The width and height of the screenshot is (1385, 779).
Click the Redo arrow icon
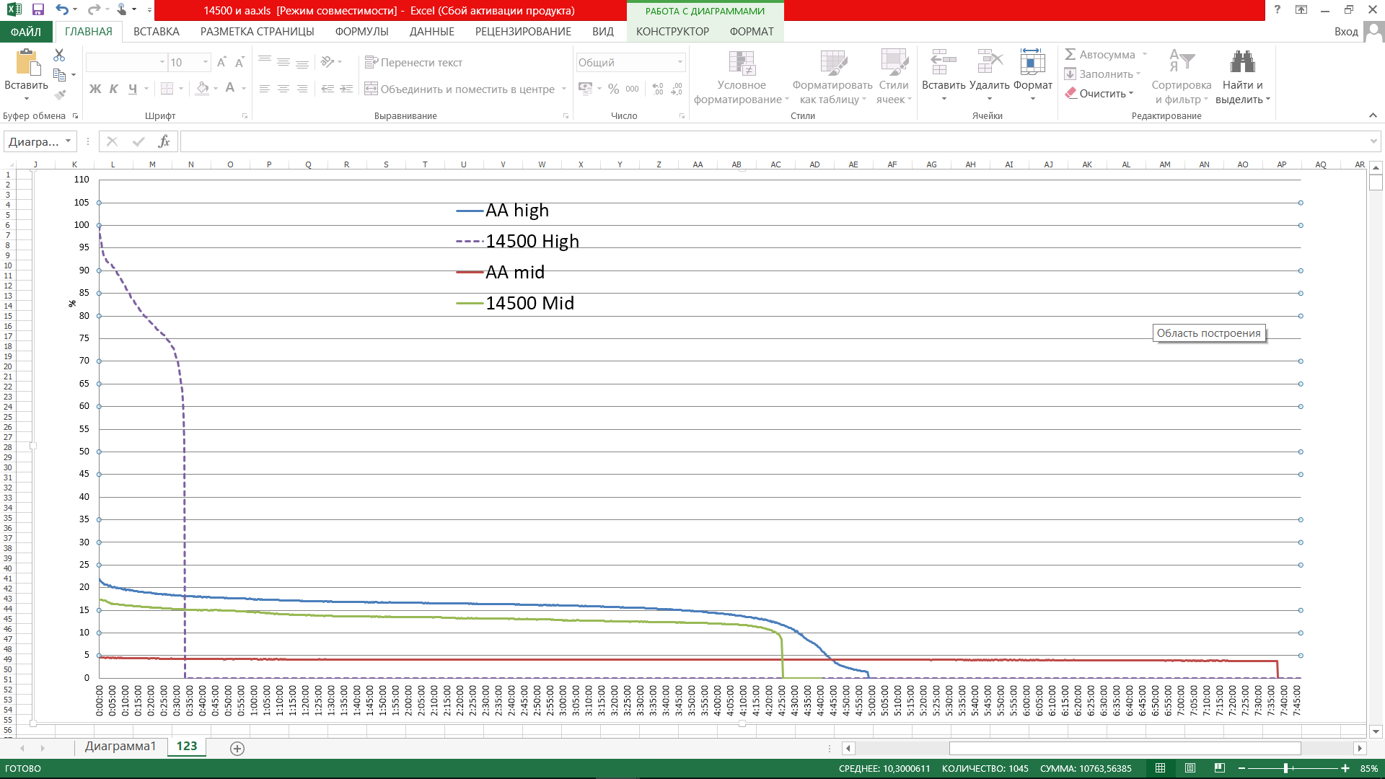(x=93, y=10)
